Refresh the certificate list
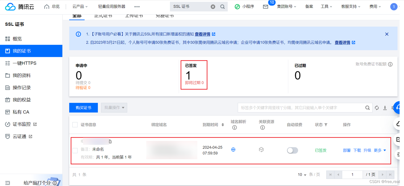Viewport: 404px width, 186px height. (377, 108)
